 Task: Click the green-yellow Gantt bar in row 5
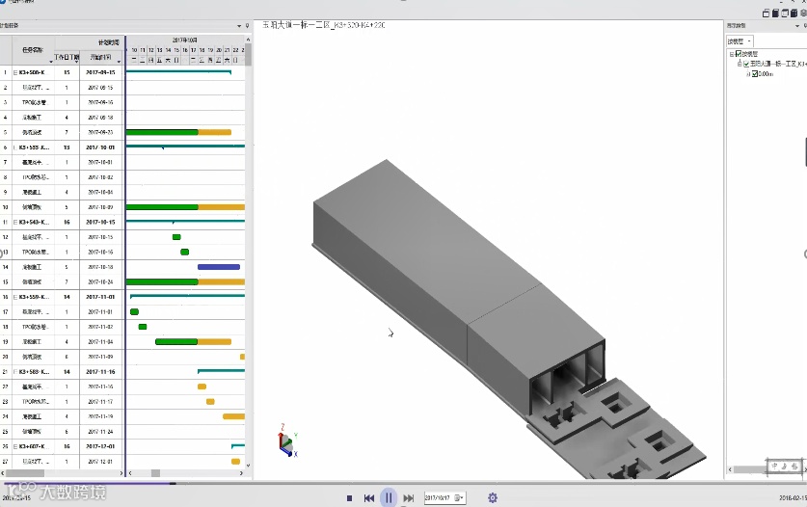pyautogui.click(x=178, y=132)
